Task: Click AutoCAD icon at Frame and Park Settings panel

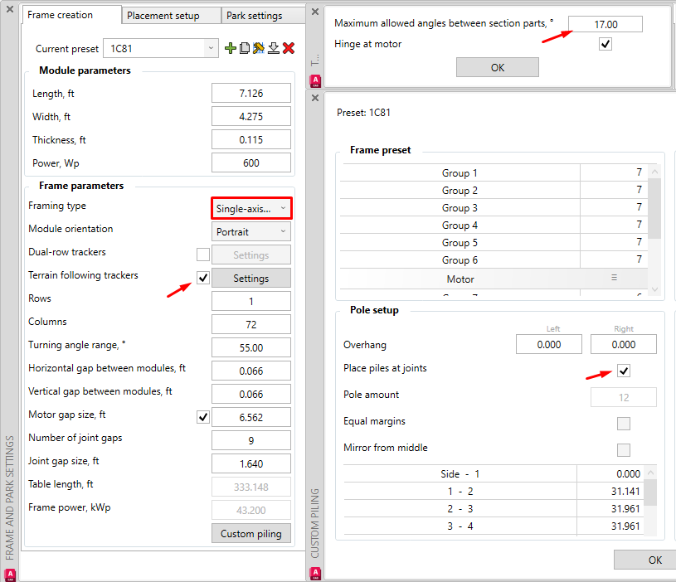Action: pos(11,573)
